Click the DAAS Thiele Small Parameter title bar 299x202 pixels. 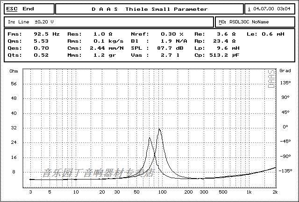pyautogui.click(x=149, y=9)
